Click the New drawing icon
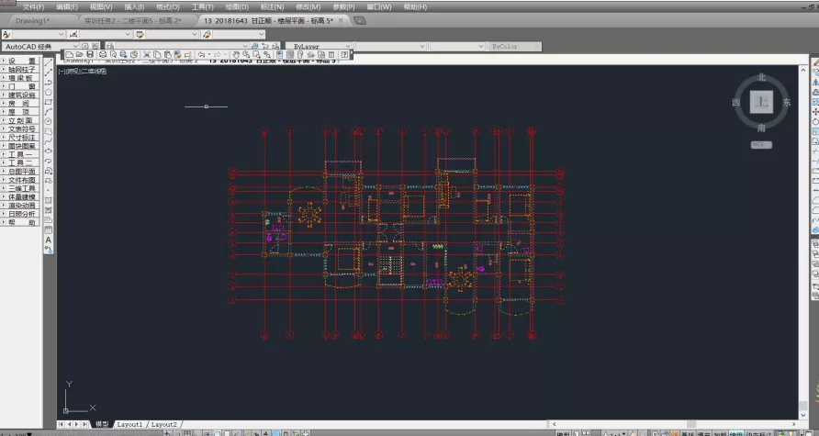 [69, 54]
